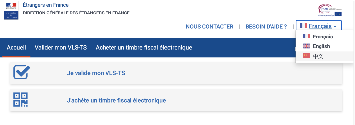Viewport: 355px width, 125px height.
Task: Open the NOUS CONTACTER link
Action: point(209,27)
